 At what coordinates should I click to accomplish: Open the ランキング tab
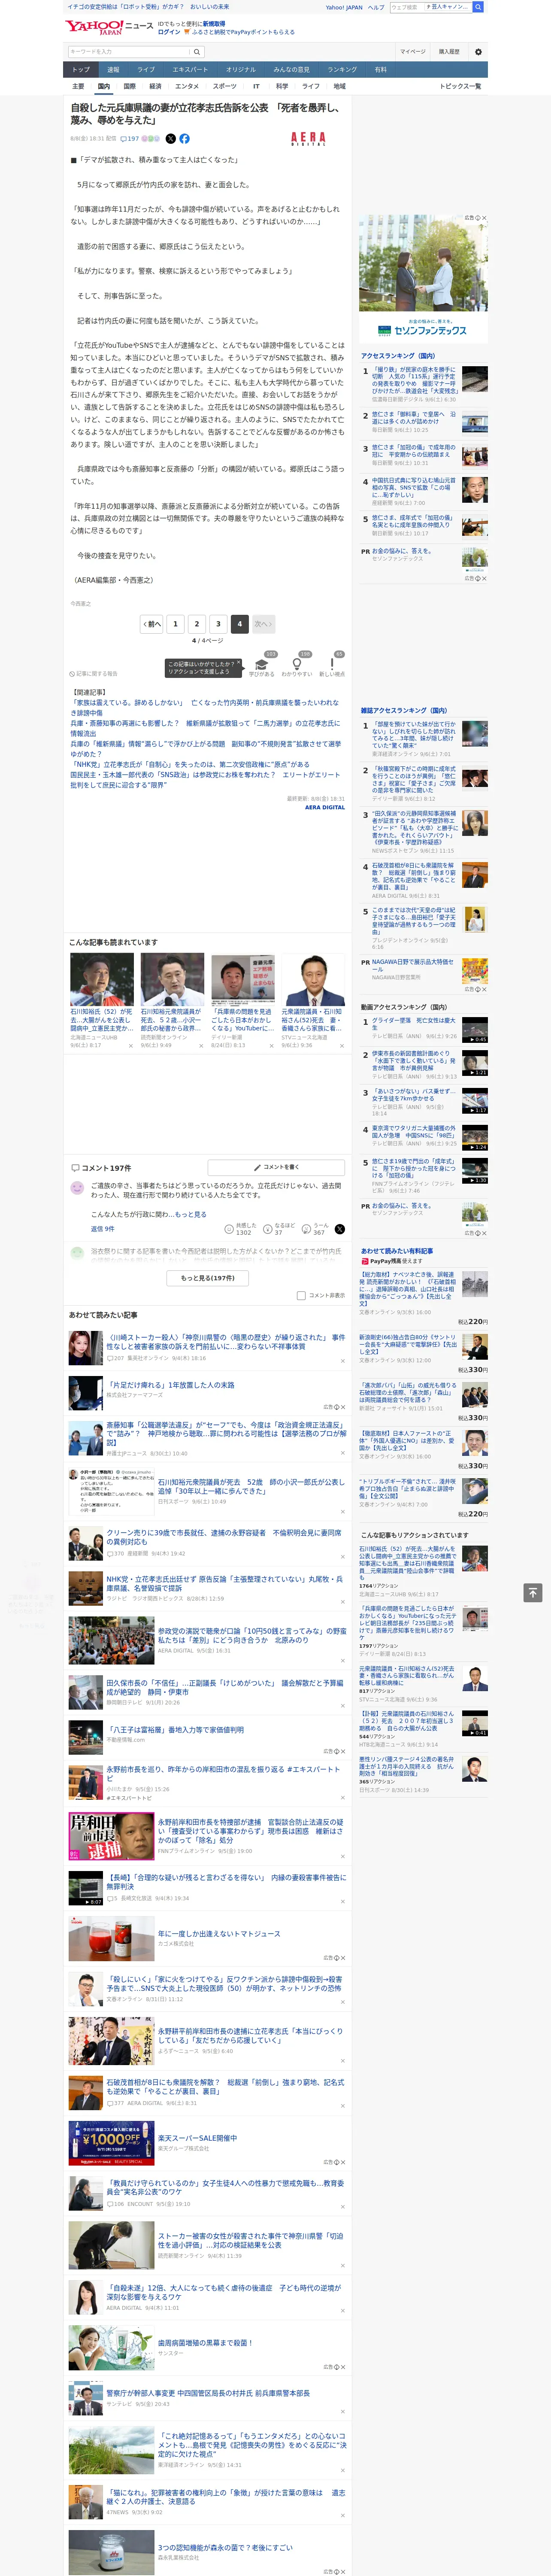pos(342,70)
